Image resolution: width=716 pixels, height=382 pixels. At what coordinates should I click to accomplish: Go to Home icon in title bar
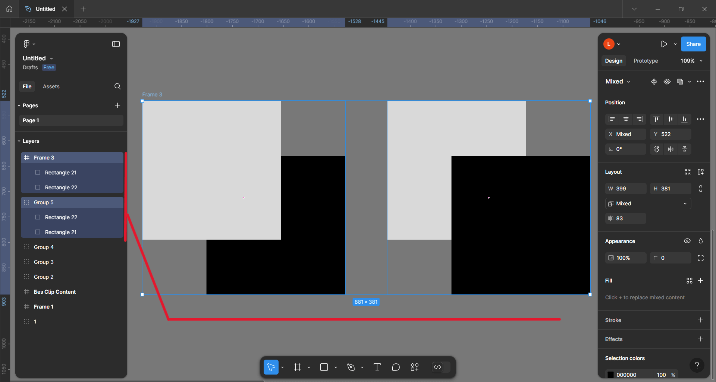9,9
